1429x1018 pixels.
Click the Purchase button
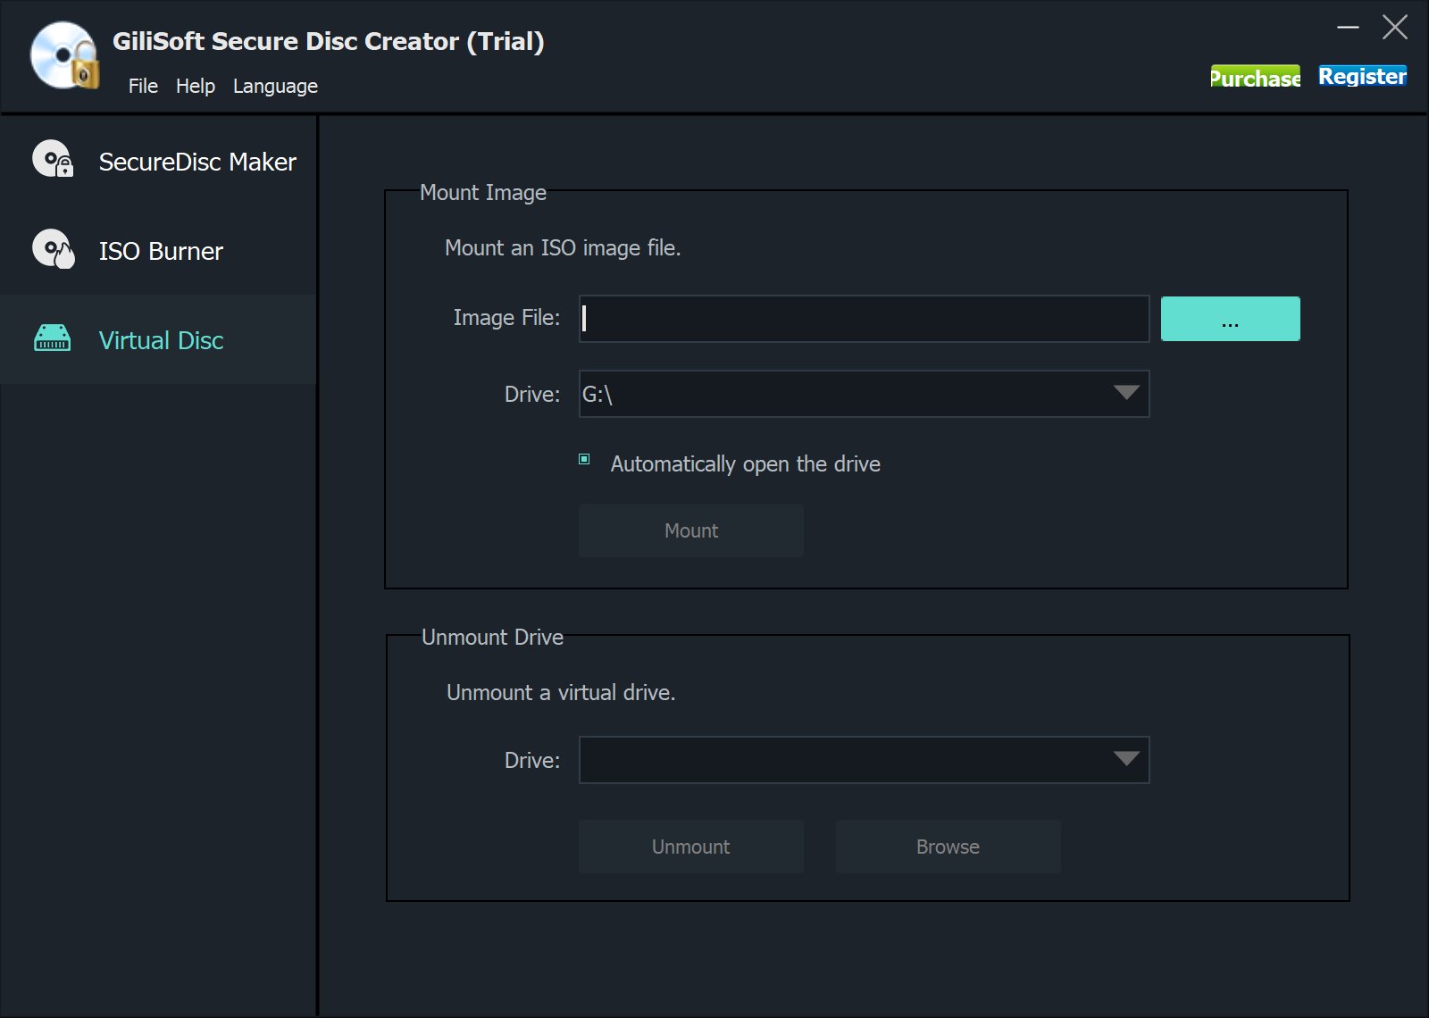click(1255, 78)
